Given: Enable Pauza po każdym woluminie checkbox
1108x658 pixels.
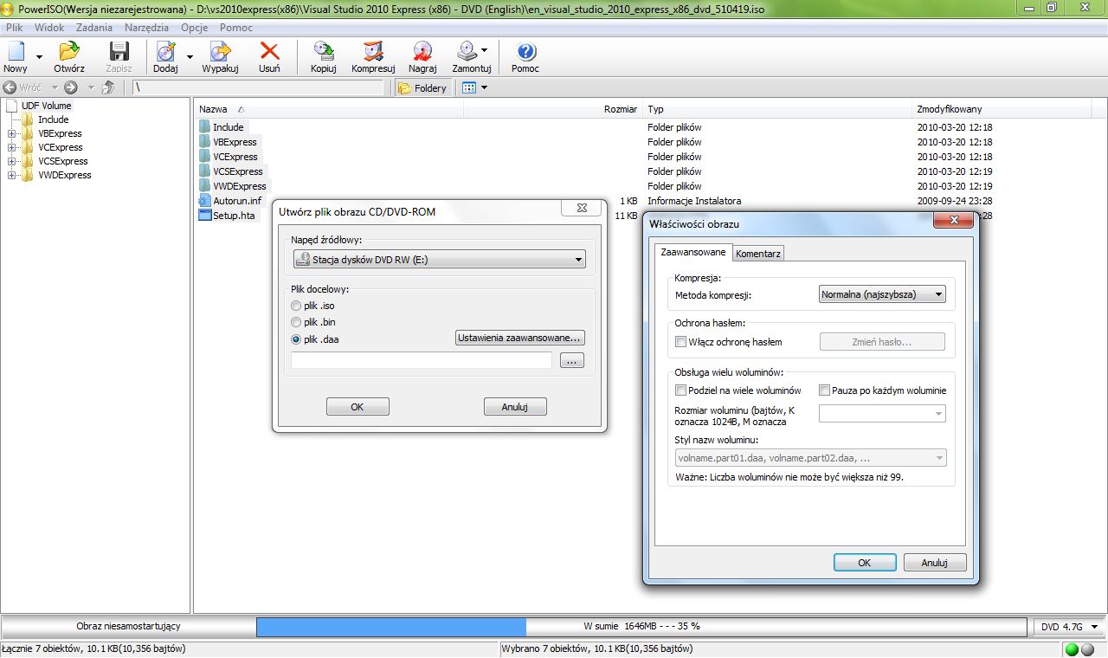Looking at the screenshot, I should [x=825, y=390].
